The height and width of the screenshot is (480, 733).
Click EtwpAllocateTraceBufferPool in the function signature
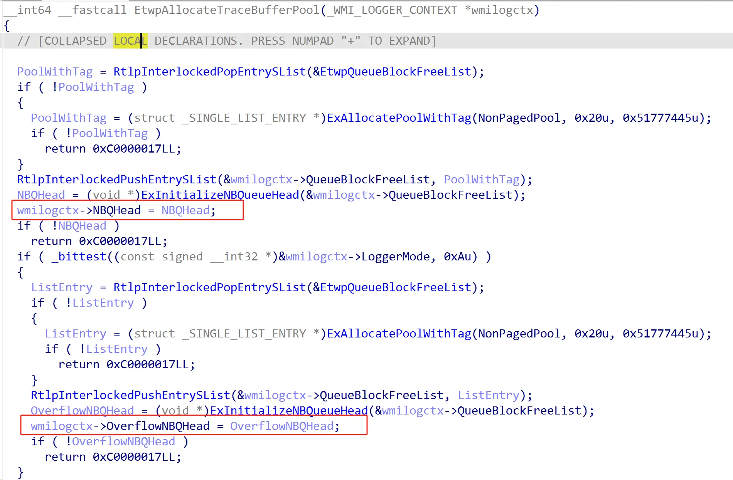[227, 10]
